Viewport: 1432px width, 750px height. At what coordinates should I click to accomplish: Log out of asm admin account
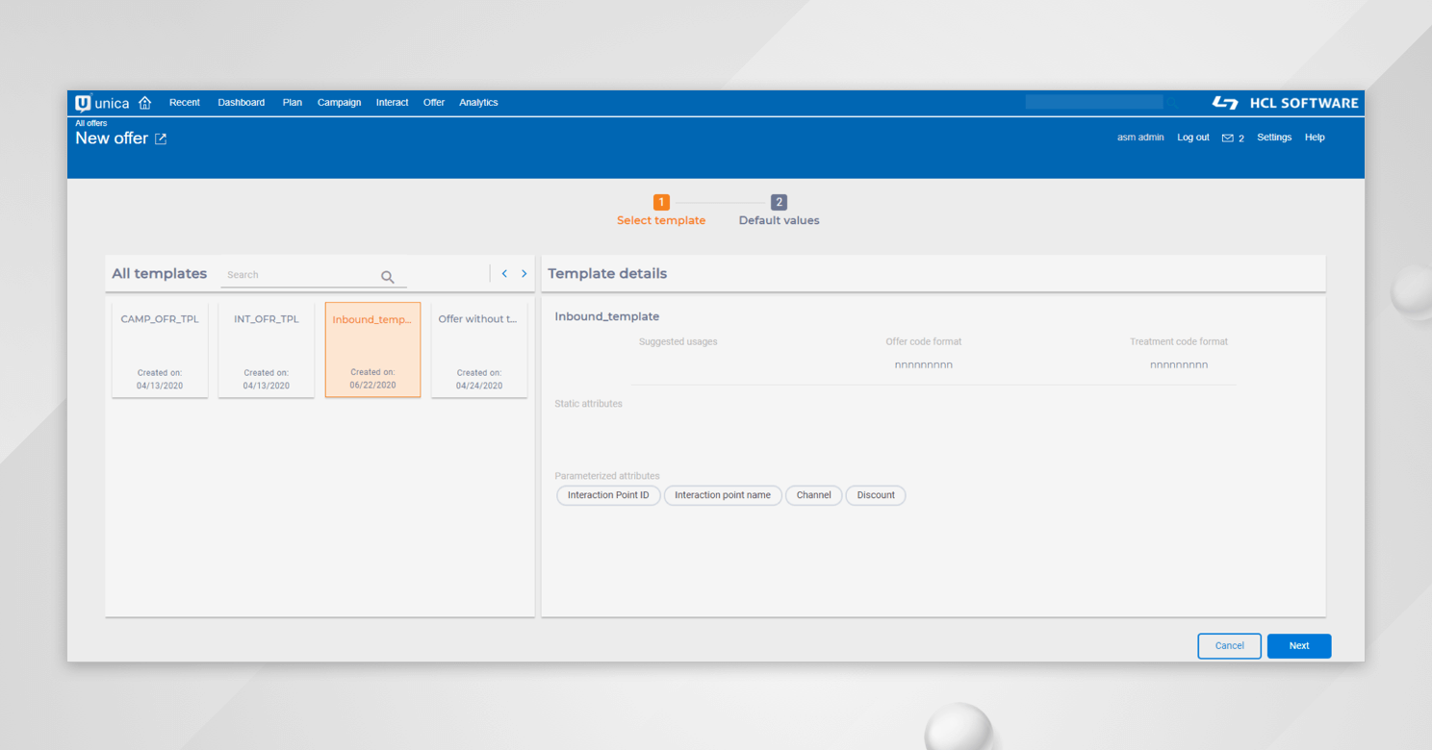click(x=1192, y=137)
